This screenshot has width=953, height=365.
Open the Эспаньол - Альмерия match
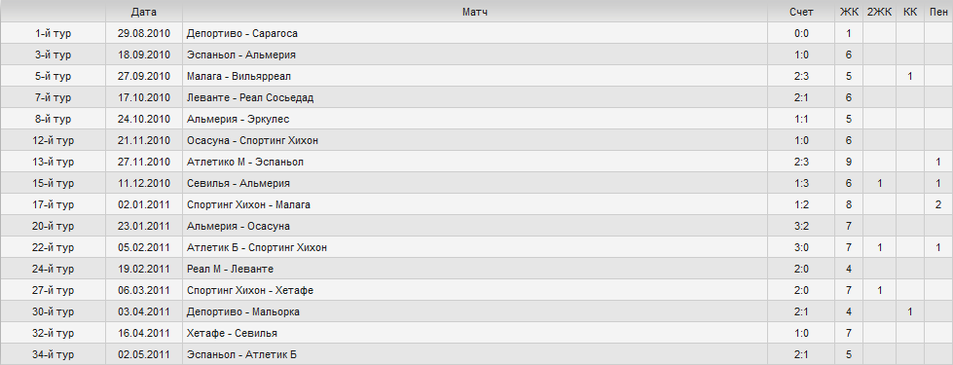(241, 55)
